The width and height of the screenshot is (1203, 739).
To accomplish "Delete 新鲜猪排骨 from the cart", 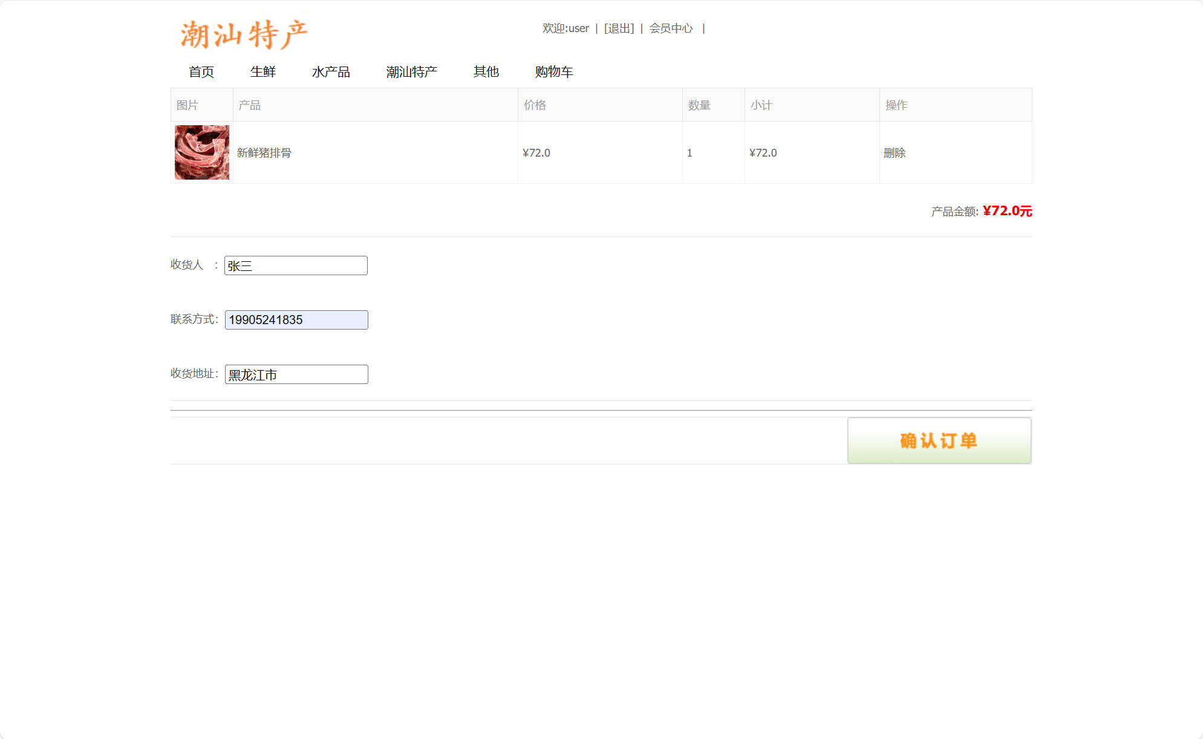I will tap(895, 152).
